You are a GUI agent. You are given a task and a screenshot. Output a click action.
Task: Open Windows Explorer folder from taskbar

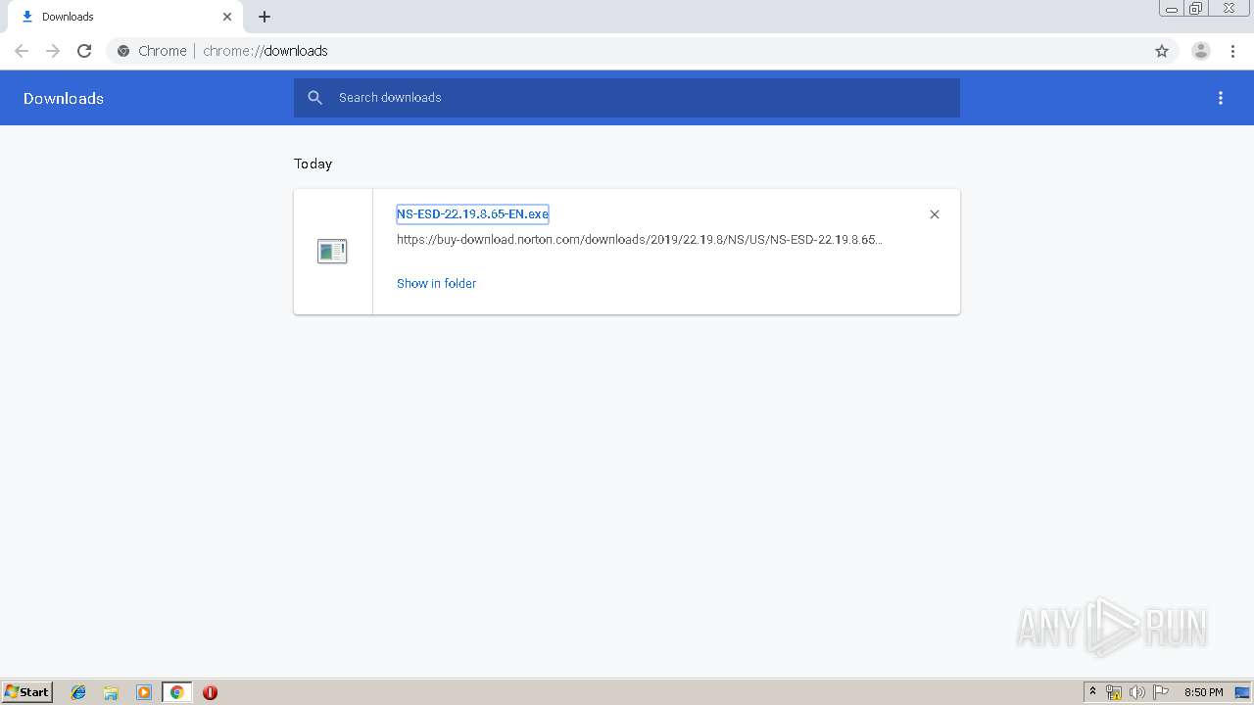click(x=111, y=692)
